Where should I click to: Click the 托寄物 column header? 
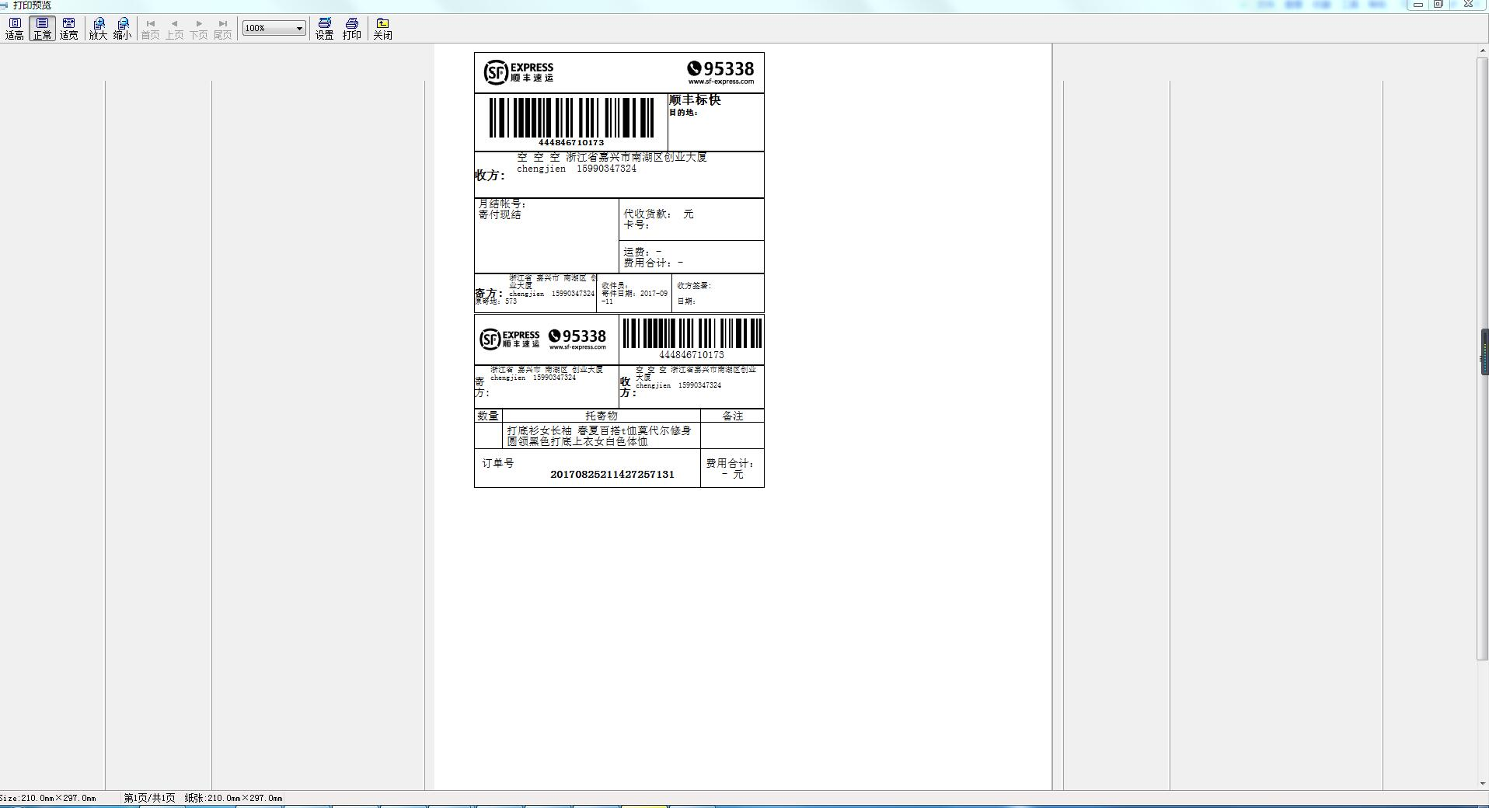click(x=602, y=416)
